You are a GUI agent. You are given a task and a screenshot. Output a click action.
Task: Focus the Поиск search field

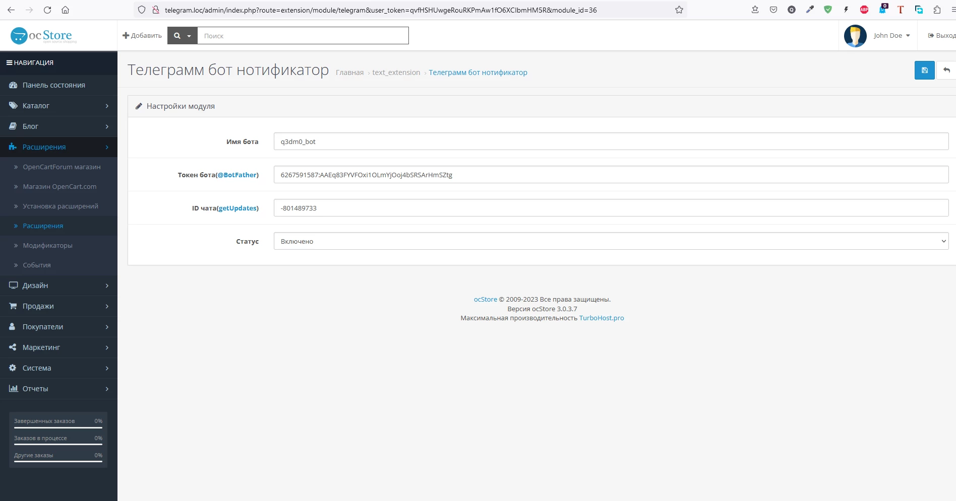point(303,36)
